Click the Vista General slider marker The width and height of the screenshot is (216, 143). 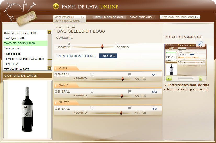tap(123, 79)
